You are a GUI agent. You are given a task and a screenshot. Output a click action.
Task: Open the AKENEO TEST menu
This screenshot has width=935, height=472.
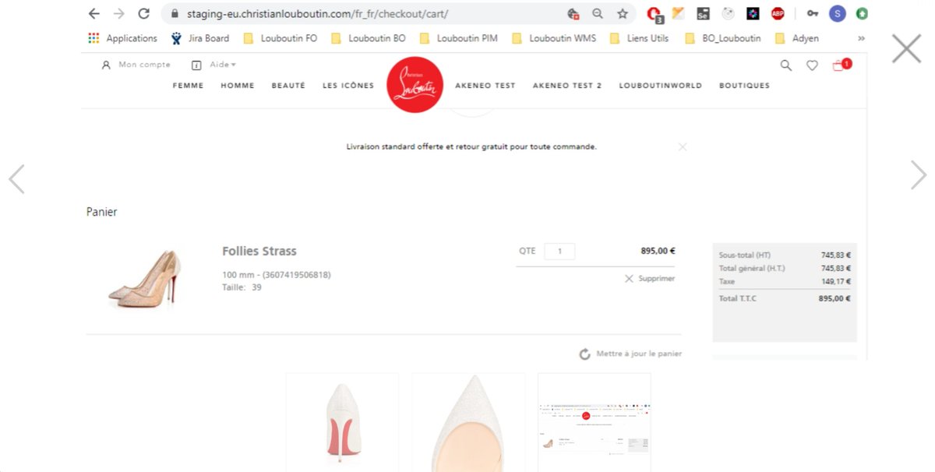click(x=485, y=86)
